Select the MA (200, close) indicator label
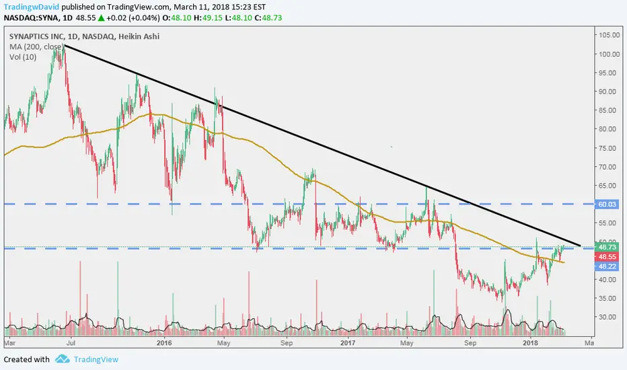Viewport: 627px width, 370px height. click(36, 47)
